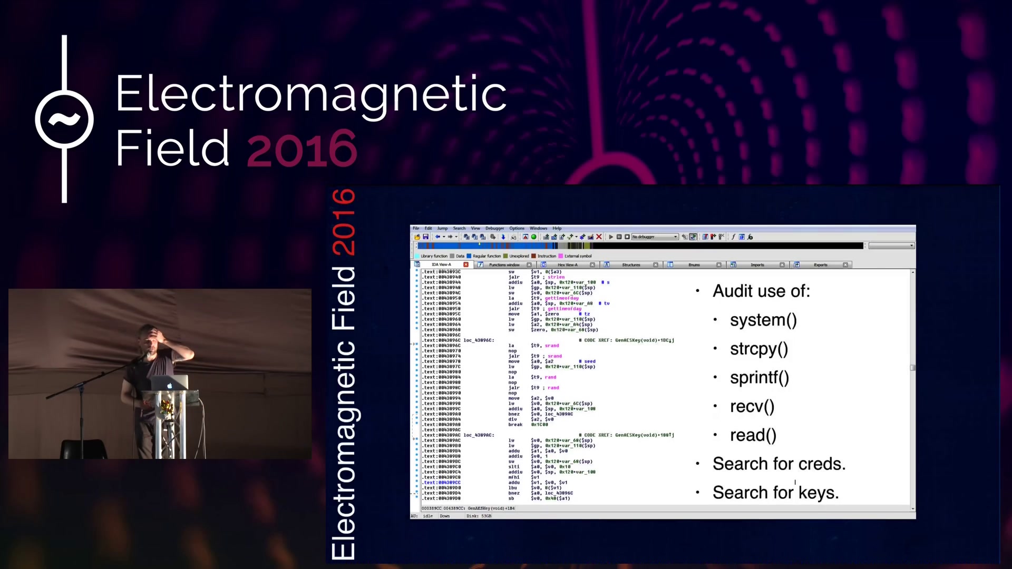
Task: Close the Imports tab
Action: tap(782, 265)
